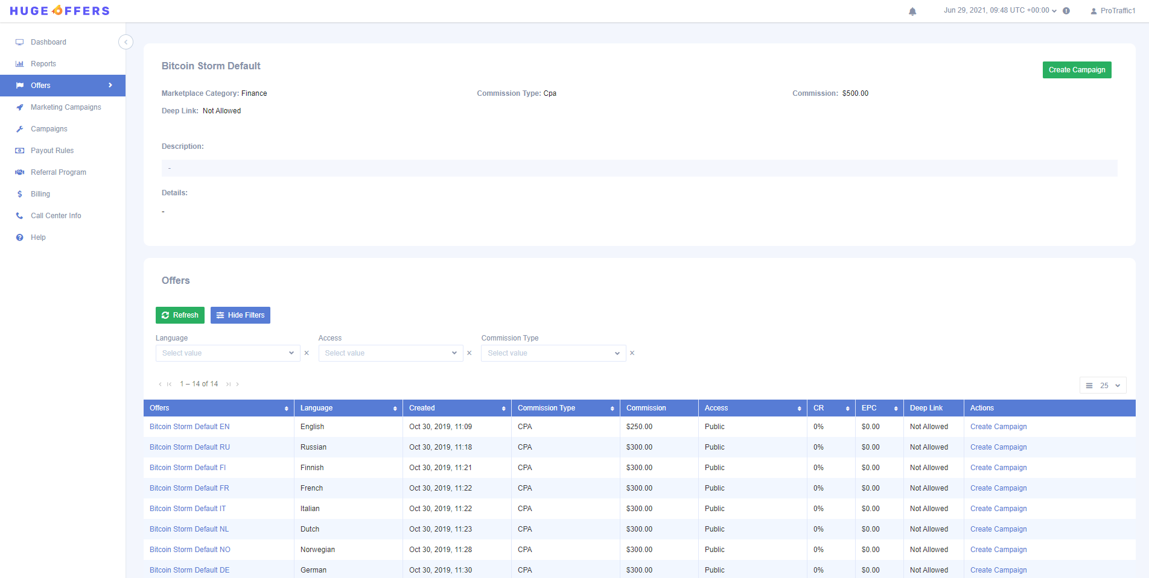Click the HugeOffers logo
This screenshot has width=1149, height=578.
(x=60, y=11)
